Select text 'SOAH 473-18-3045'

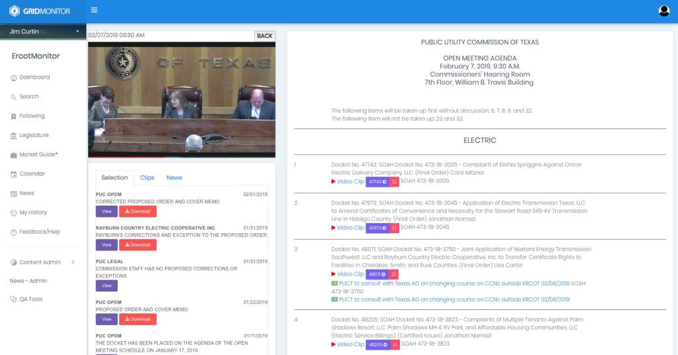tap(424, 227)
